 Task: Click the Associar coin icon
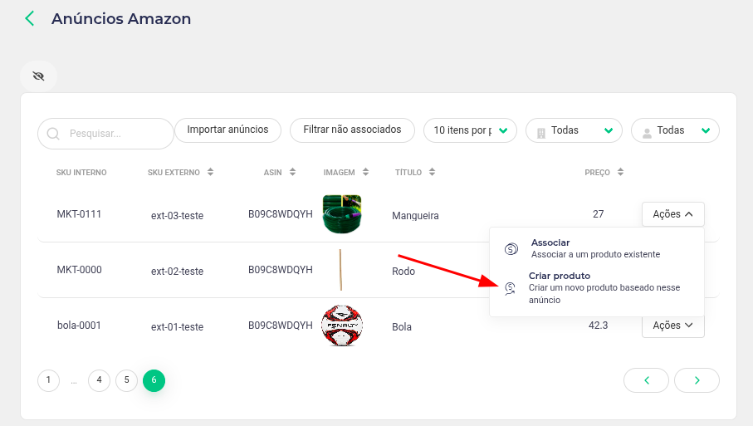[x=511, y=249]
